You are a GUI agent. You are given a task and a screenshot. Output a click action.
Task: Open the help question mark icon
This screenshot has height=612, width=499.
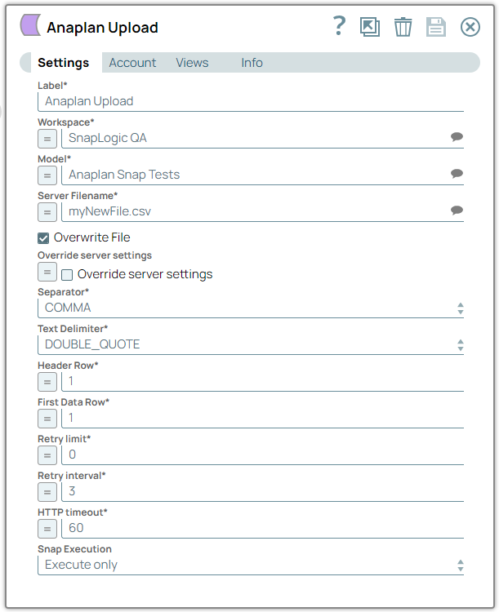[x=339, y=26]
